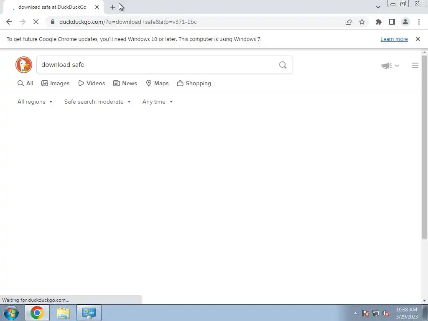
Task: Follow the Learn more link
Action: pyautogui.click(x=394, y=39)
